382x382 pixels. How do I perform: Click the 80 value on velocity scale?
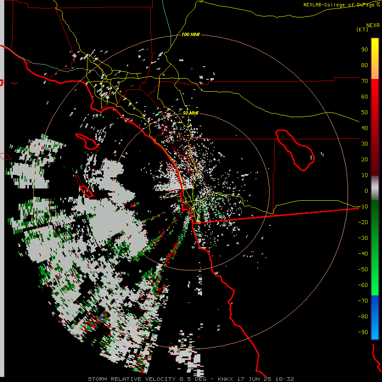365,65
